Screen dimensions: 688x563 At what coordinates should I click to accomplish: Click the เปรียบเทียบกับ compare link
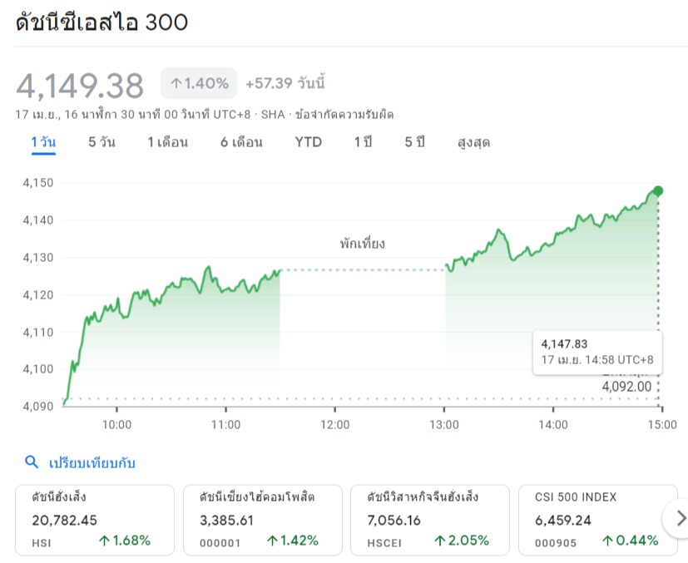(92, 462)
